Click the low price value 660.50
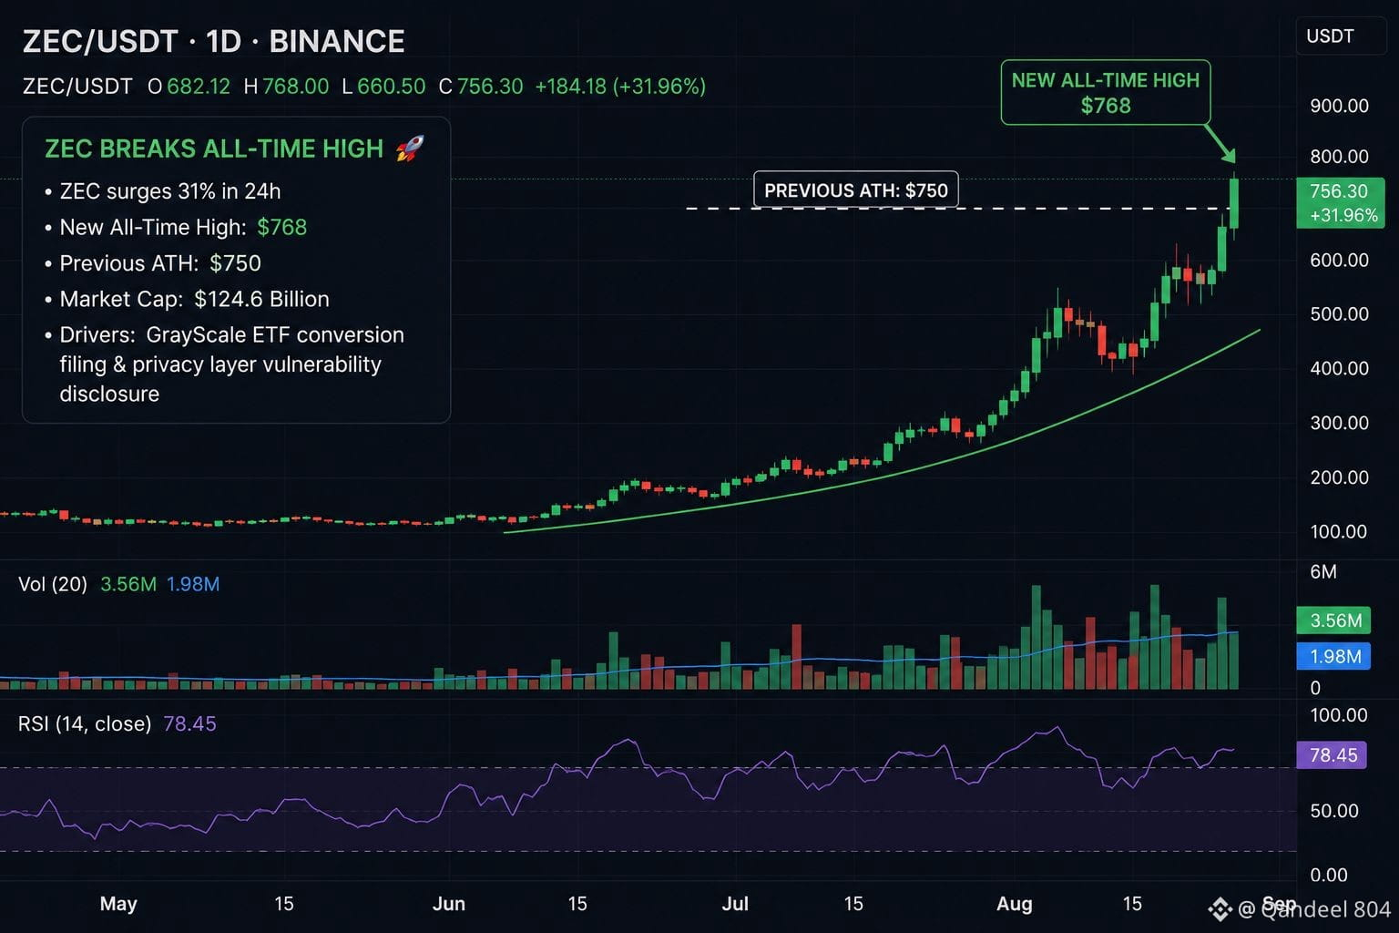This screenshot has width=1399, height=933. point(392,87)
